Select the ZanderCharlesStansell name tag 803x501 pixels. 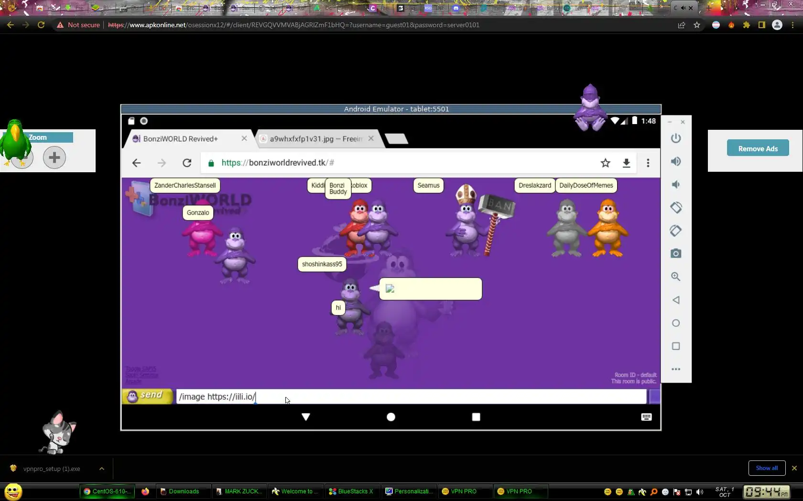185,186
